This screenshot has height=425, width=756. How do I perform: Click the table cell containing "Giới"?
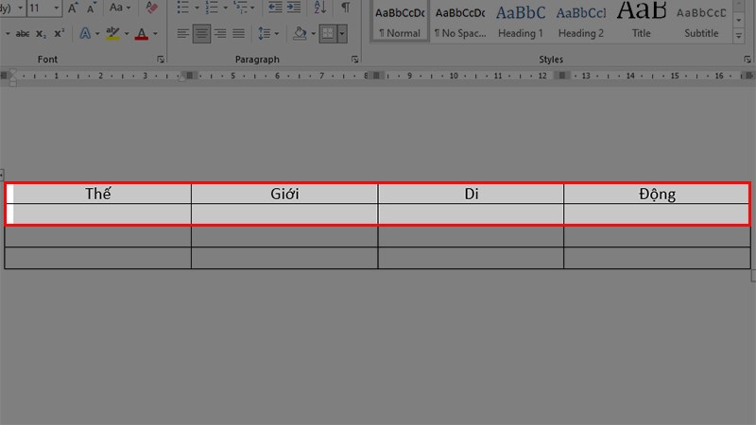pos(283,195)
